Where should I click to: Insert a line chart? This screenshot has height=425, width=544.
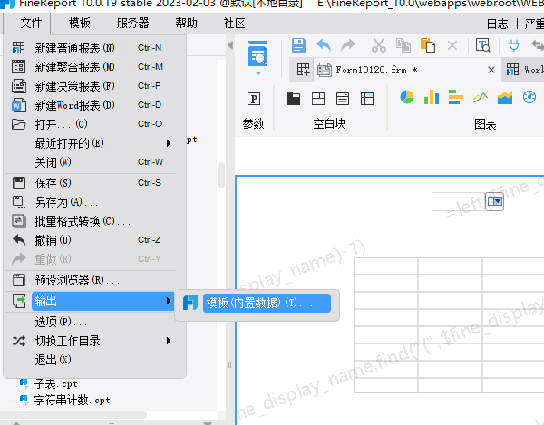pyautogui.click(x=481, y=97)
